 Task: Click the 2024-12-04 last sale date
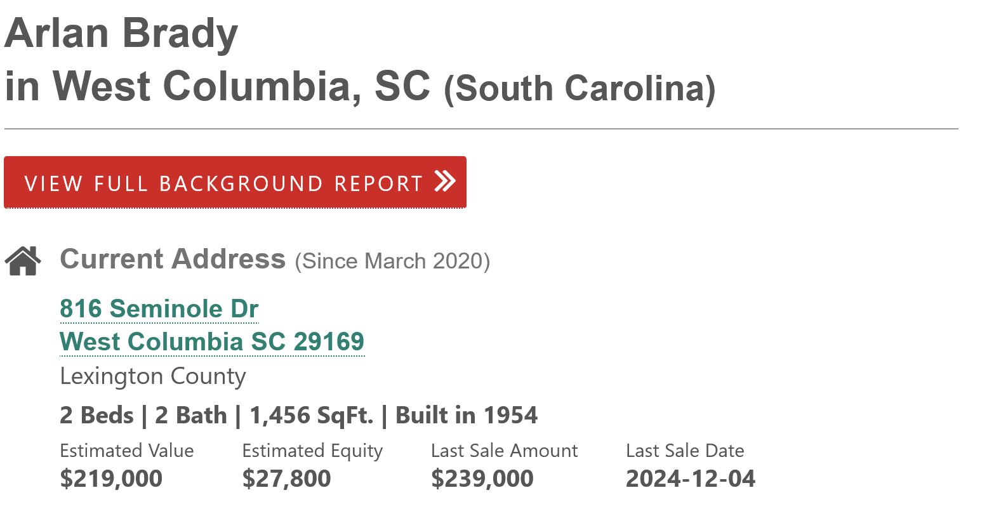[x=690, y=479]
